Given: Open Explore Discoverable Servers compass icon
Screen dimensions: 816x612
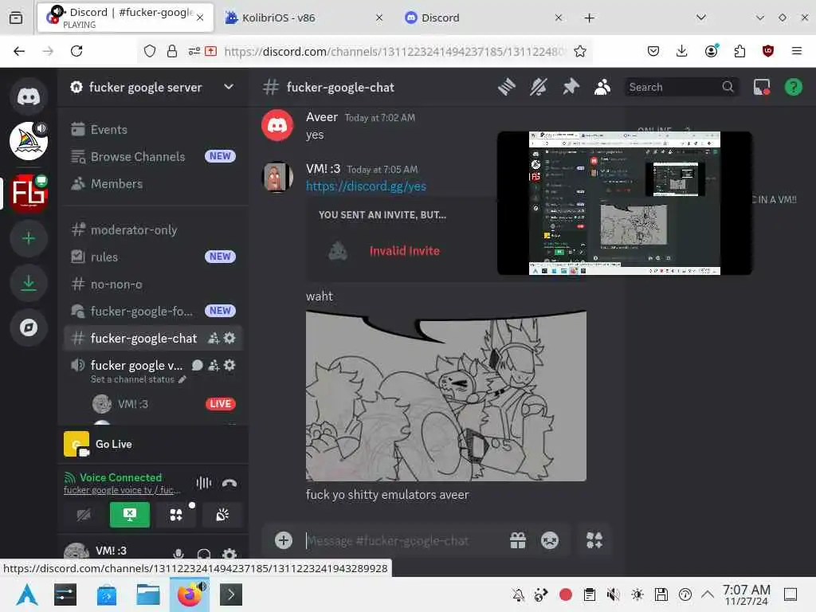Looking at the screenshot, I should [29, 328].
